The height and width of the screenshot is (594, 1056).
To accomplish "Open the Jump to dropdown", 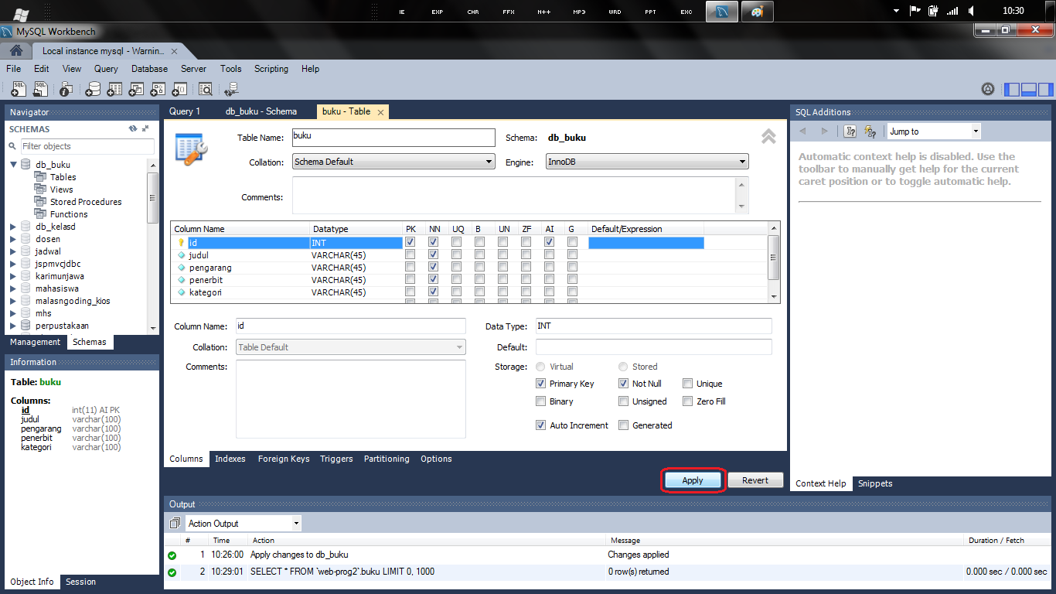I will pyautogui.click(x=934, y=131).
